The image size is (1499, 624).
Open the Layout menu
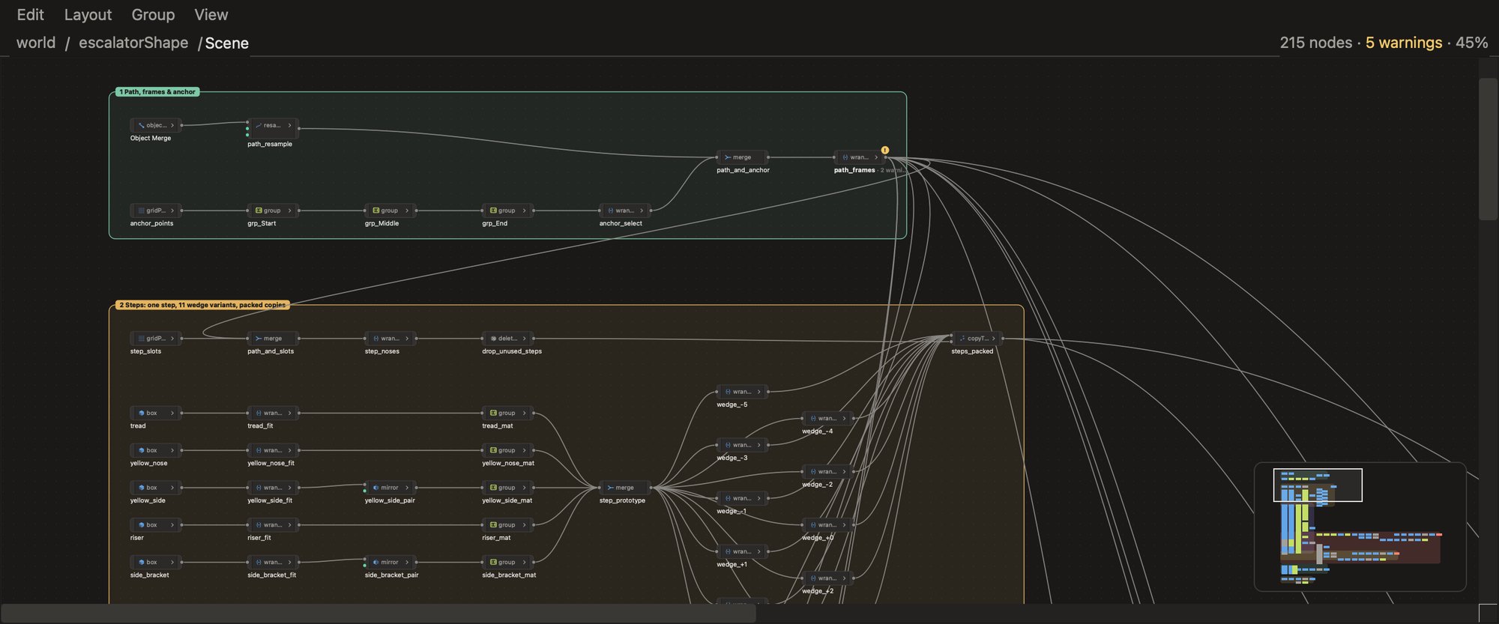pos(88,15)
